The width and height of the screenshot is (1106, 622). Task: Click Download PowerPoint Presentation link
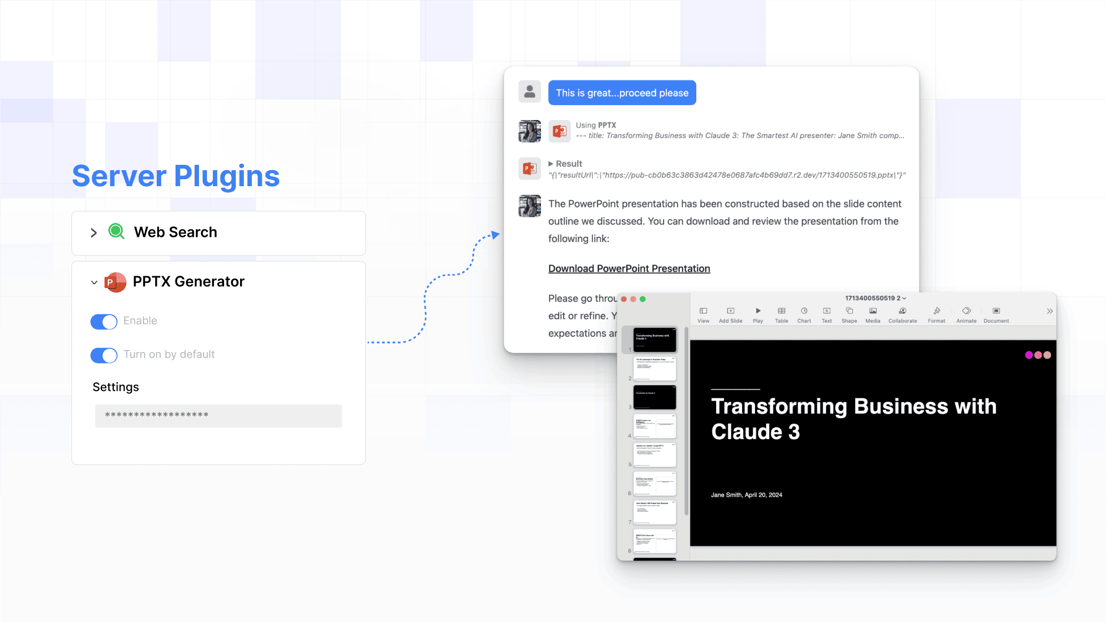[x=629, y=268]
